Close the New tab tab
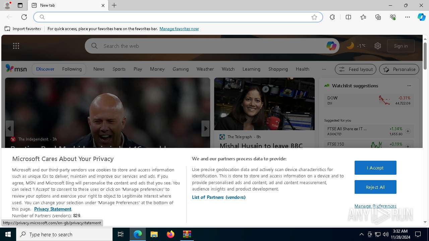The image size is (429, 241). tap(103, 5)
